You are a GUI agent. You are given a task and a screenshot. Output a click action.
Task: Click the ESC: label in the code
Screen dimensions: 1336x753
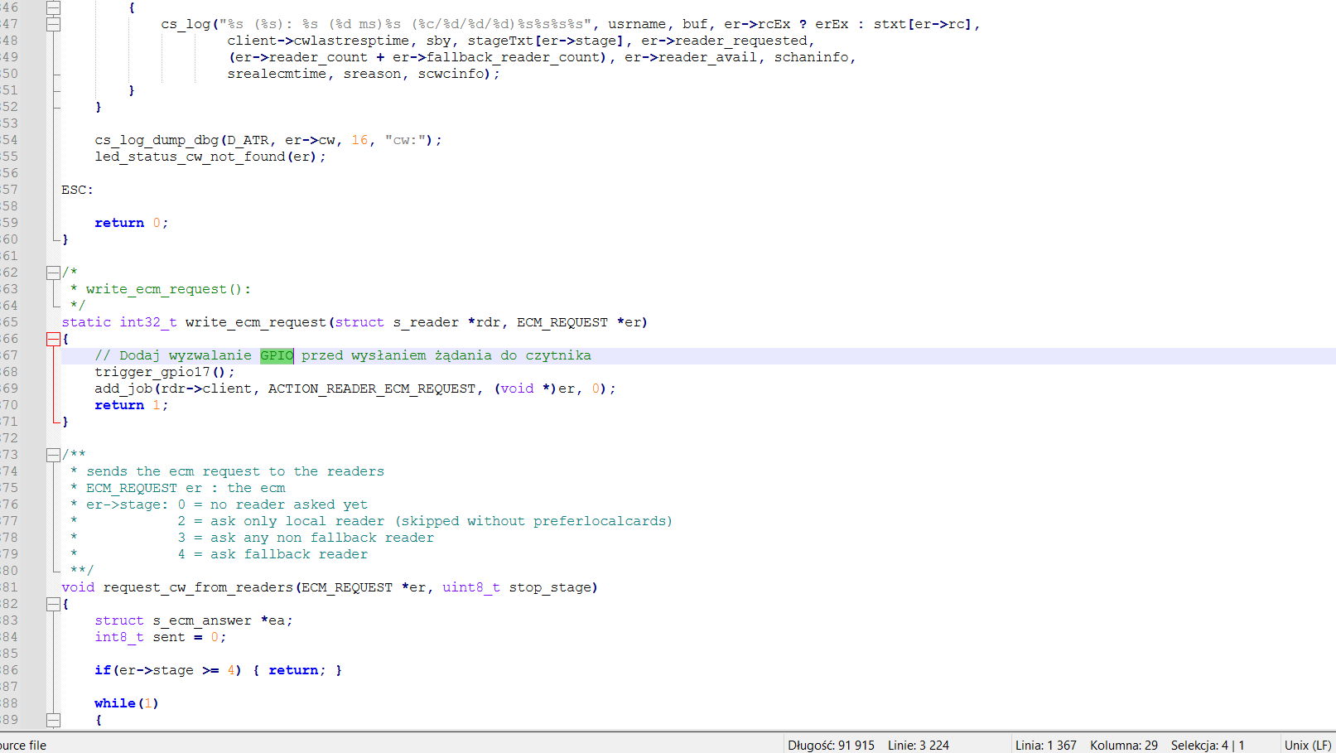(77, 190)
